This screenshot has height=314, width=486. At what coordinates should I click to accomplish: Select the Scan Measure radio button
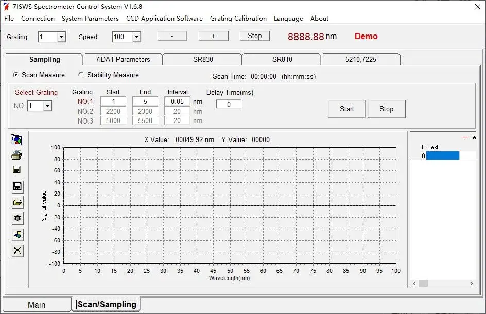tap(15, 75)
